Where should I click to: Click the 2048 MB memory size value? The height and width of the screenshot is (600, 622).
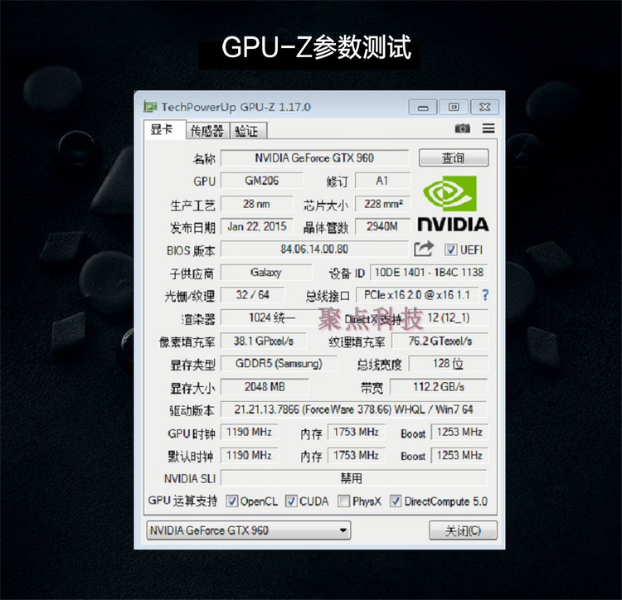265,386
